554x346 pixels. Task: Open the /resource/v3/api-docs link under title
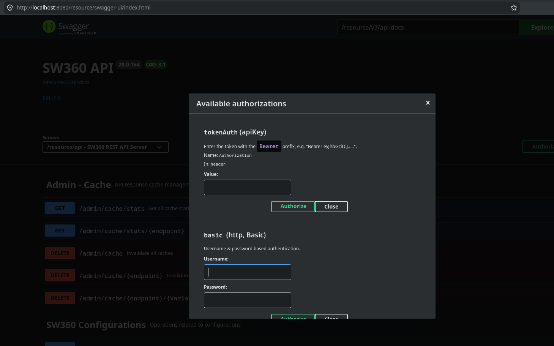(x=66, y=82)
